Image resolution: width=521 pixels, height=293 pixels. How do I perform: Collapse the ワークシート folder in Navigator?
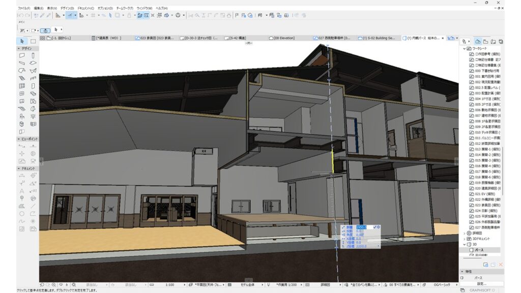click(x=465, y=49)
